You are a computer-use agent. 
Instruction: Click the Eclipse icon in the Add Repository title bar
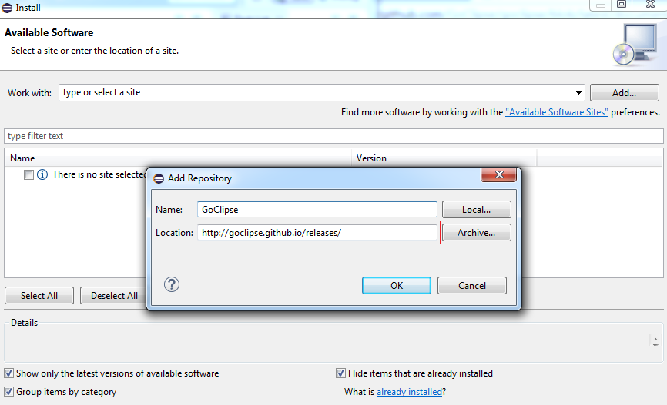pyautogui.click(x=159, y=178)
